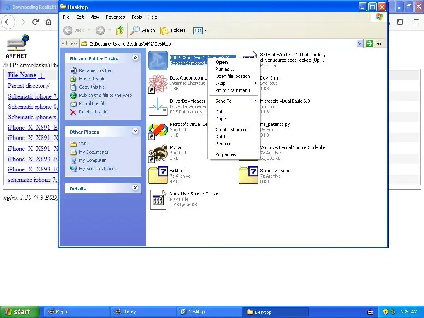Open the Tools menu in Explorer
This screenshot has width=424, height=318.
137,17
